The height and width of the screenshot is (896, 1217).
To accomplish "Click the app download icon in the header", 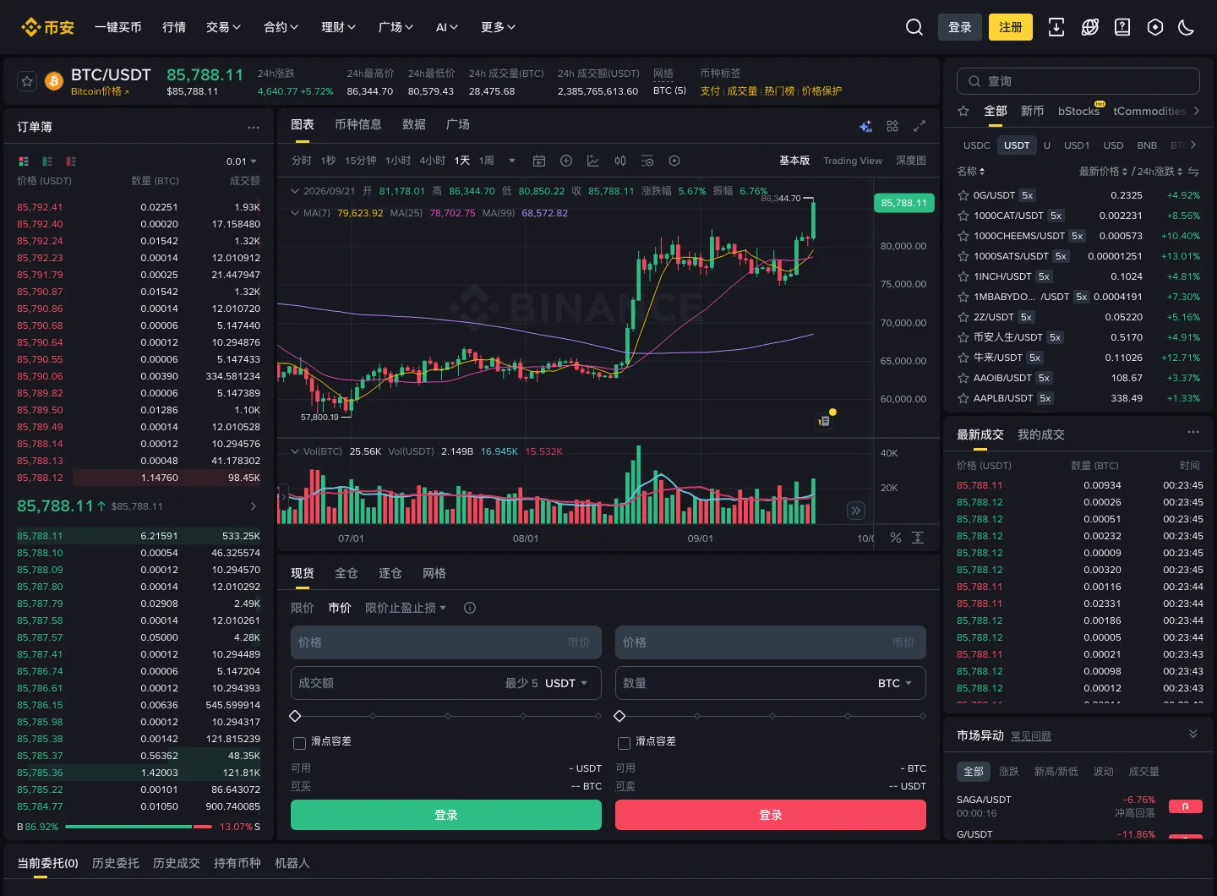I will 1056,27.
